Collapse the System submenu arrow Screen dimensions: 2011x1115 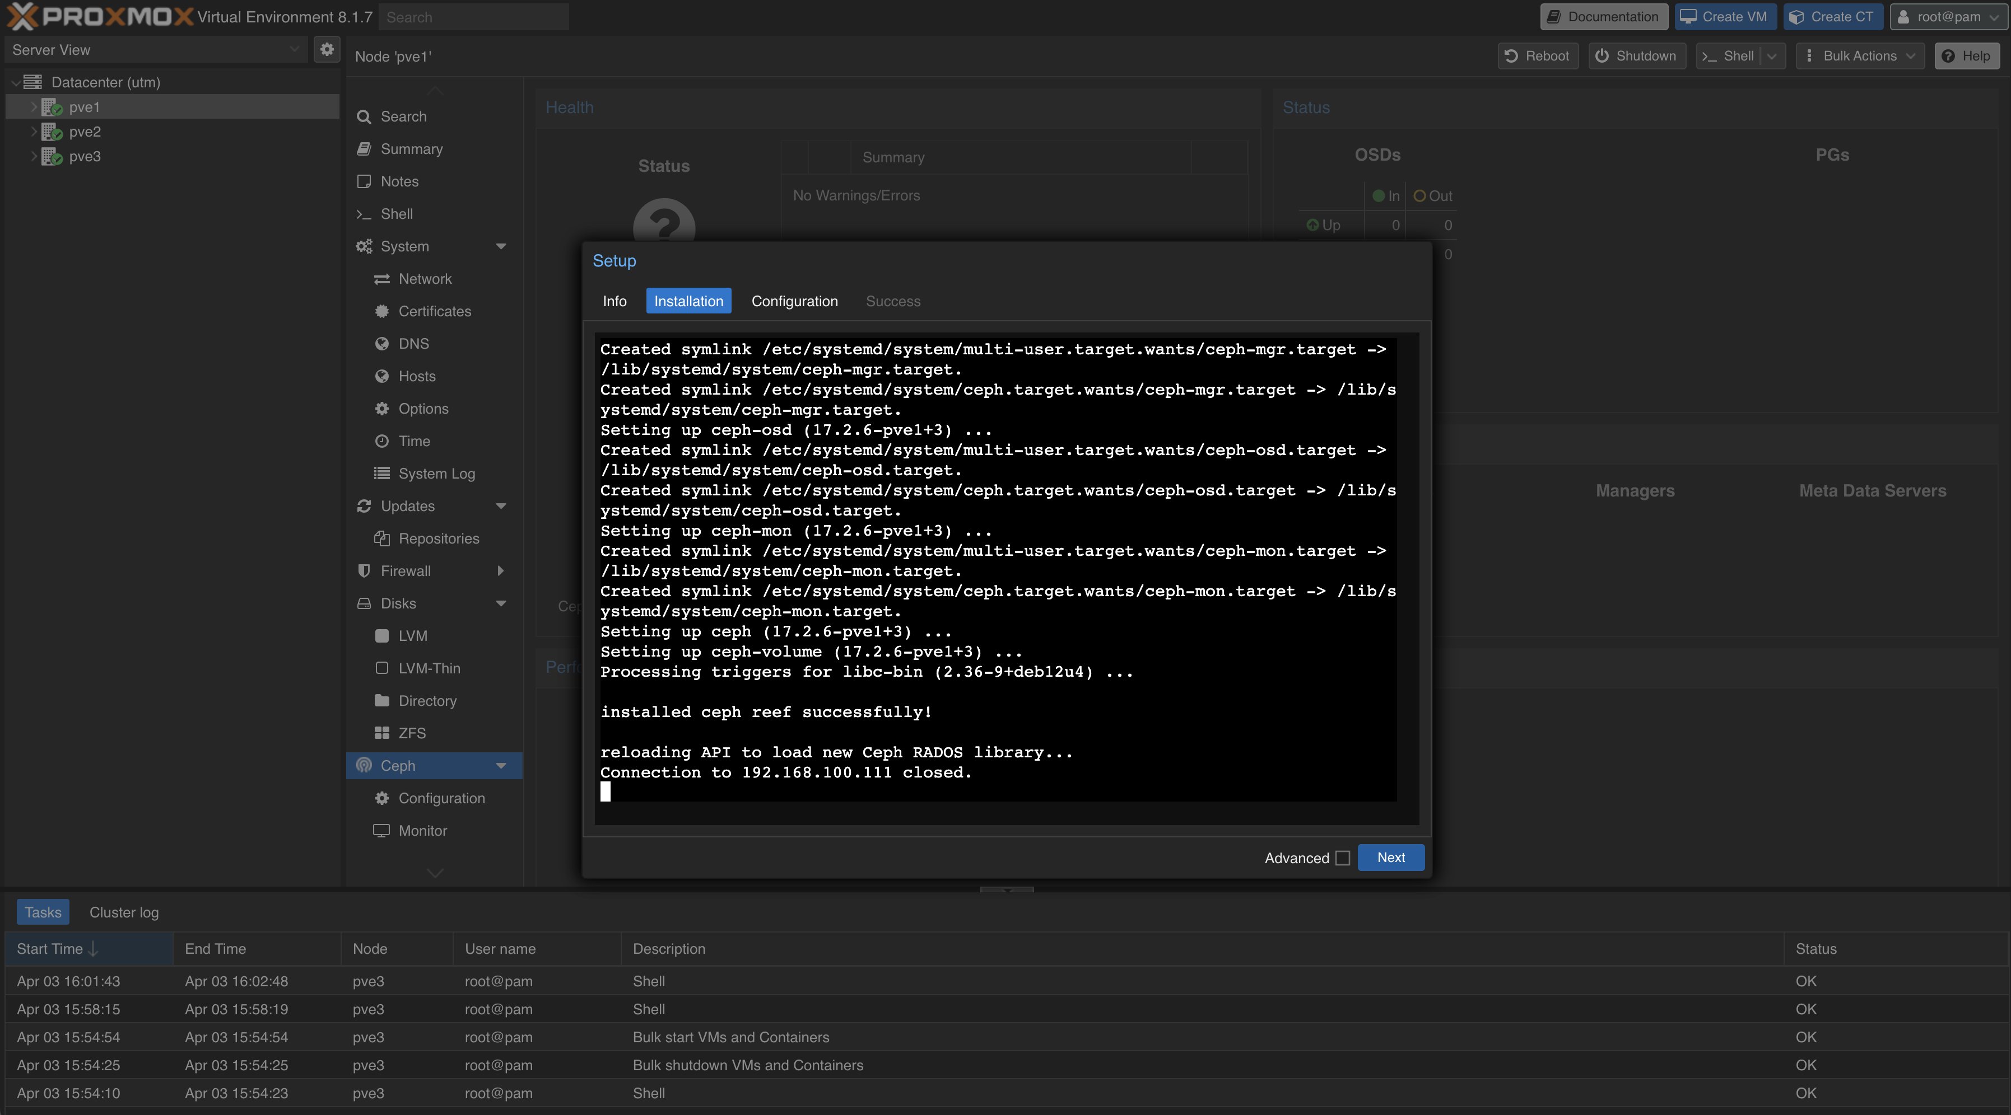(501, 246)
